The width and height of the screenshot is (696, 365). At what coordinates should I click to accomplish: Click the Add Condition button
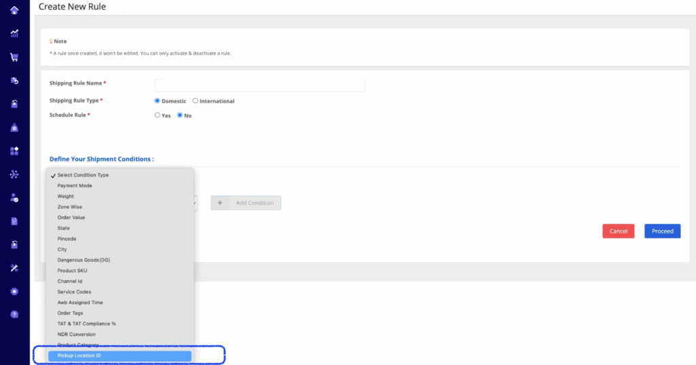[246, 203]
